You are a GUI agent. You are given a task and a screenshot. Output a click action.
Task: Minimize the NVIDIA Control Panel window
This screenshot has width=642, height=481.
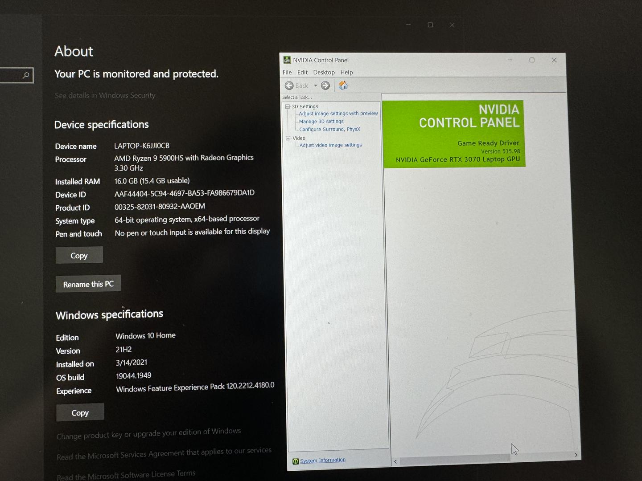(510, 60)
